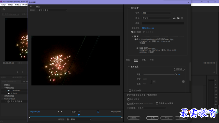Click the save preset icon
Viewport: 219px width, 123px height.
coord(174,18)
